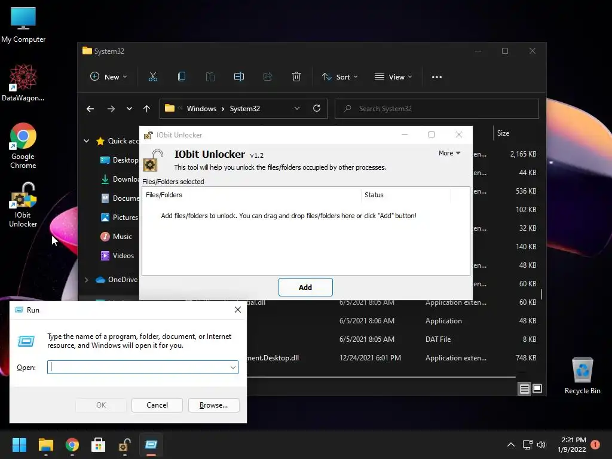Expand the address bar history dropdown
The height and width of the screenshot is (459, 612).
coord(297,109)
